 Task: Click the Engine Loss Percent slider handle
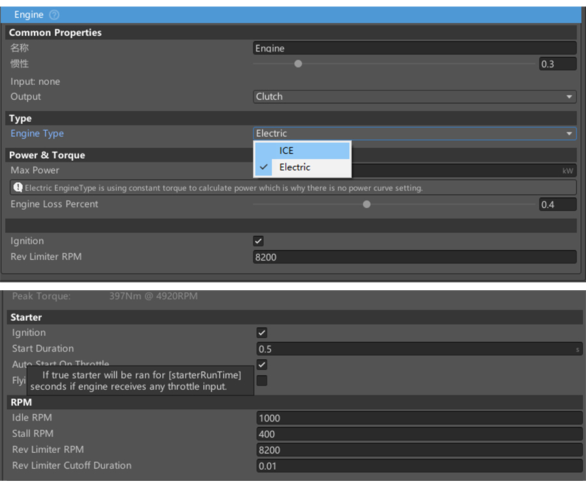pos(367,204)
